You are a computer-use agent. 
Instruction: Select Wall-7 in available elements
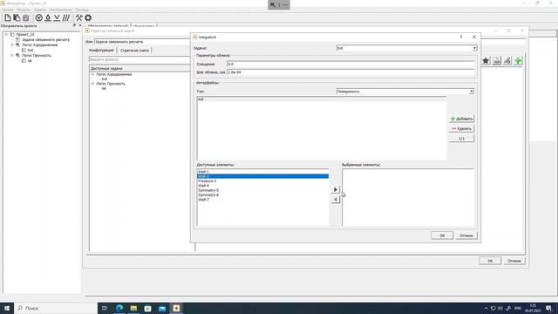click(262, 200)
